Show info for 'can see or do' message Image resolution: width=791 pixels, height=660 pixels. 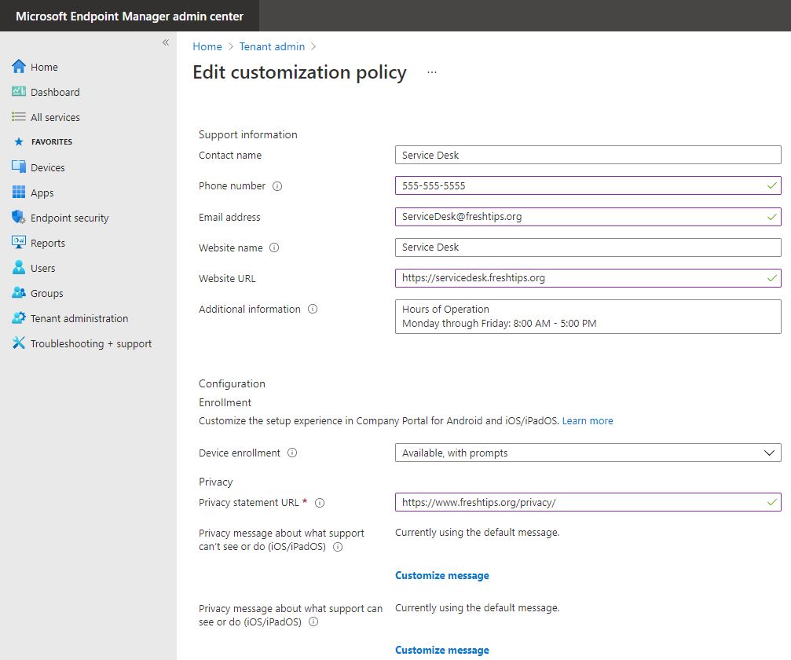tap(313, 621)
